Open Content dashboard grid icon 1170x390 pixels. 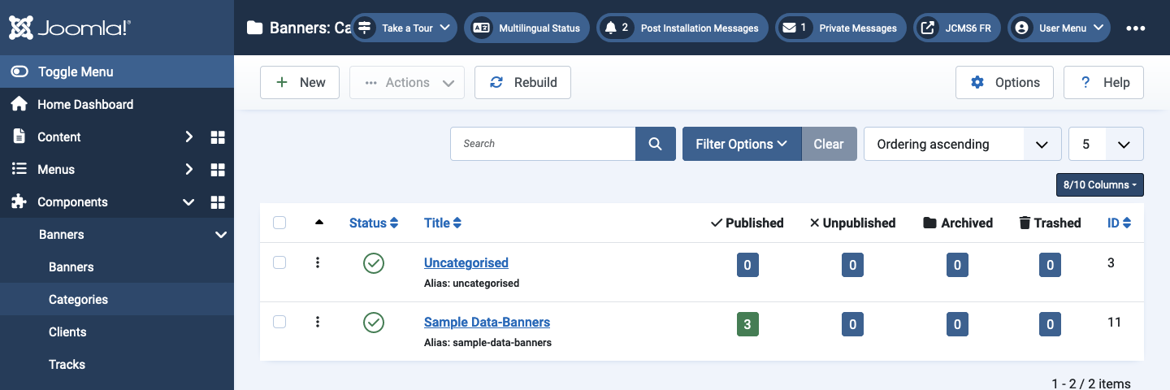click(218, 137)
